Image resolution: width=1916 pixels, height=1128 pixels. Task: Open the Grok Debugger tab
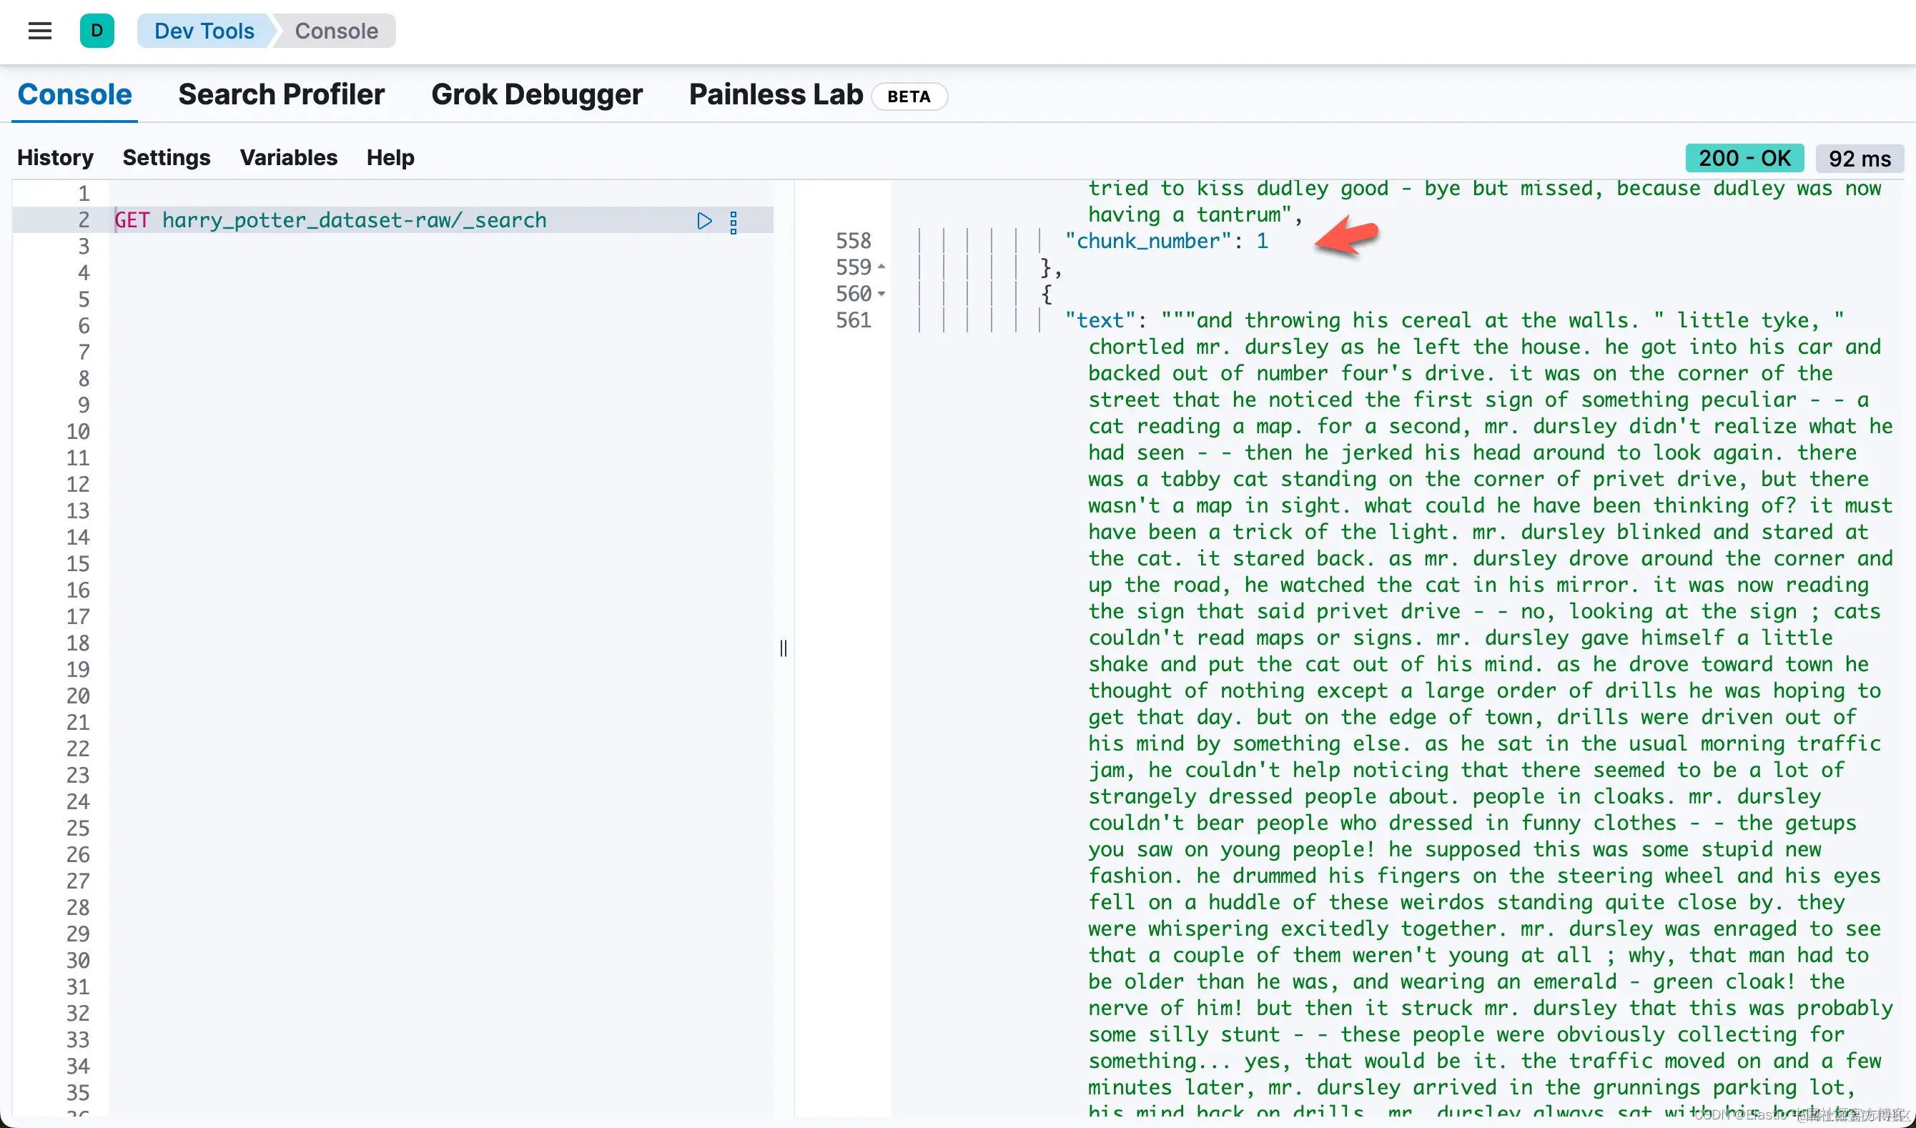[x=537, y=95]
